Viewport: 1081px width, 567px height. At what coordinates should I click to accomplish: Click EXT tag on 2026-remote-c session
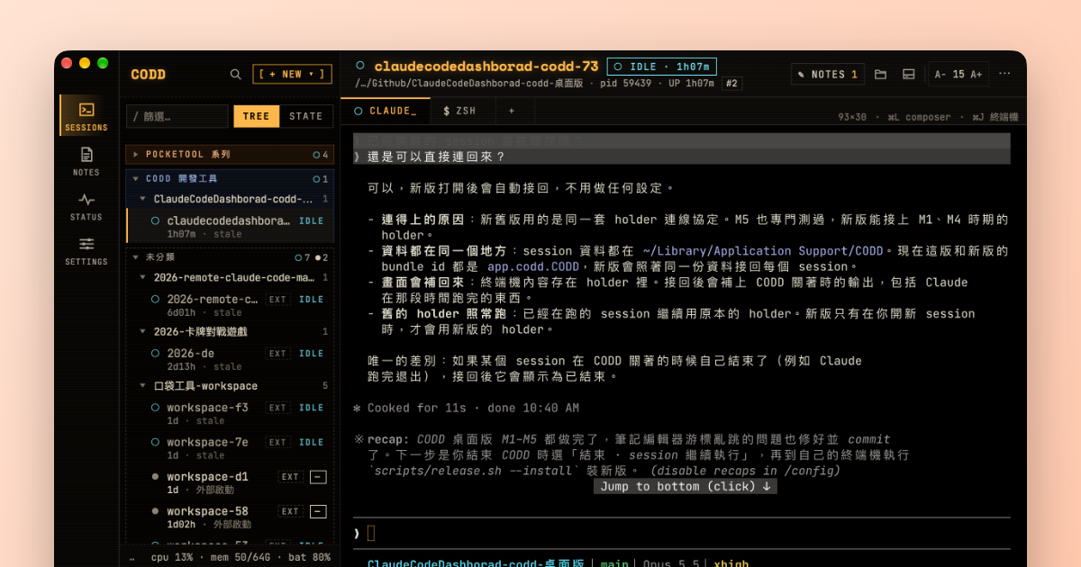pos(278,300)
